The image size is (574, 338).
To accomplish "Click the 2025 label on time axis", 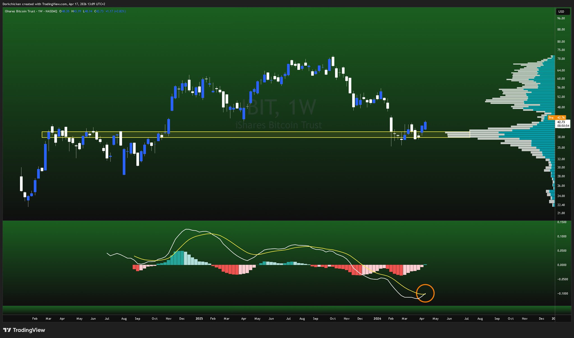I will pyautogui.click(x=199, y=319).
